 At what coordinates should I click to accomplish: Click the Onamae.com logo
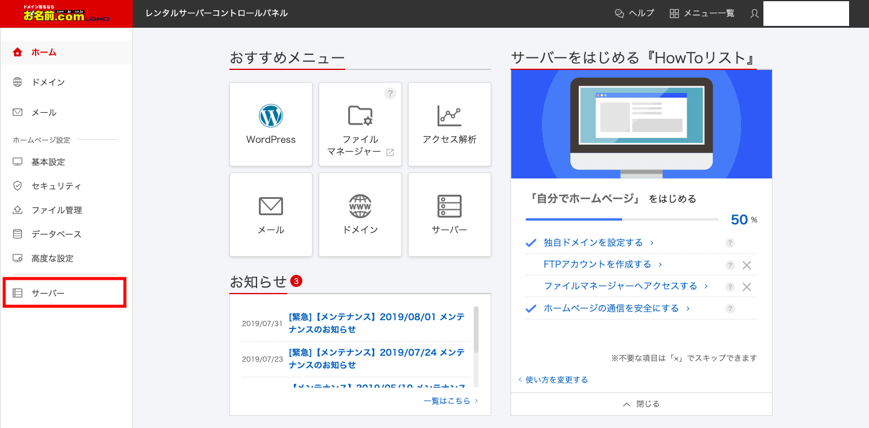[x=66, y=14]
